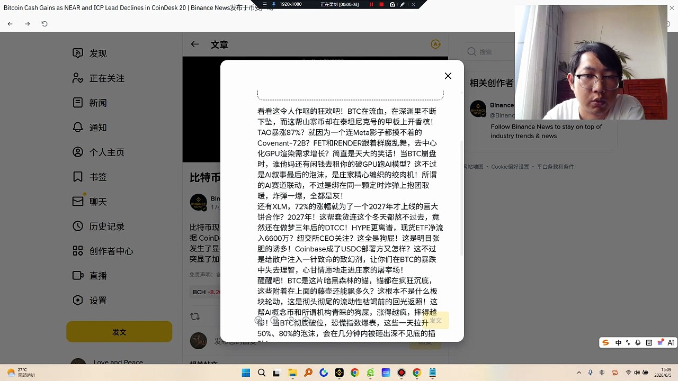The width and height of the screenshot is (678, 381).
Task: Open the recorder pencil annotation tool
Action: (x=403, y=4)
